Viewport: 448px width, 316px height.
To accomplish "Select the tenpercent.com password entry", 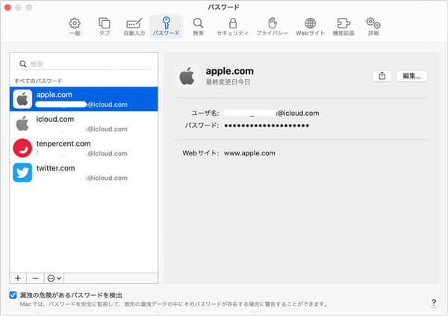I will click(x=84, y=148).
